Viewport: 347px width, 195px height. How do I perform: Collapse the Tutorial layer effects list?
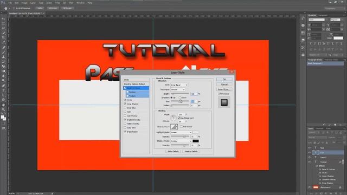(x=343, y=162)
